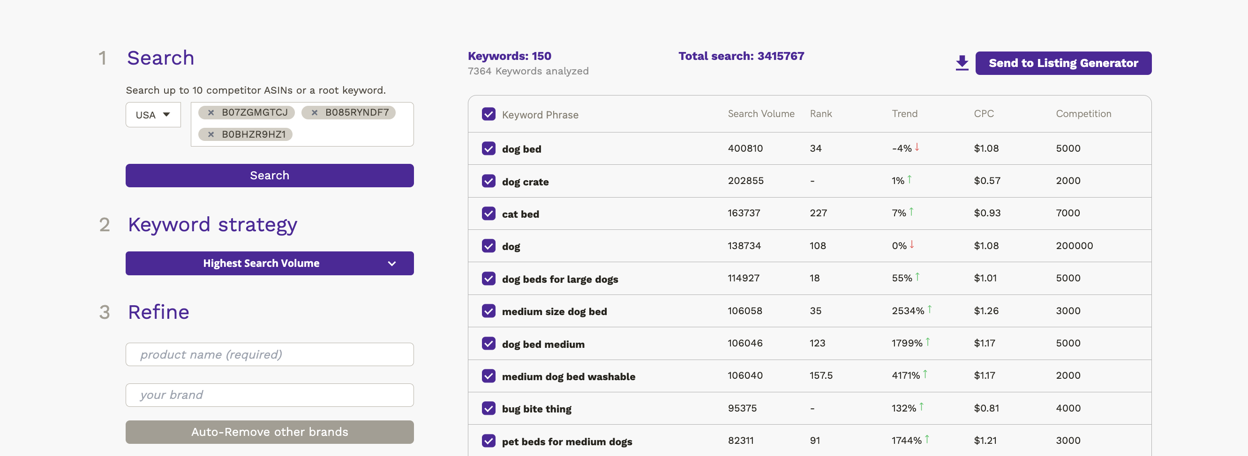Uncheck the 'dog bed' keyword checkbox
This screenshot has height=456, width=1248.
click(x=489, y=148)
